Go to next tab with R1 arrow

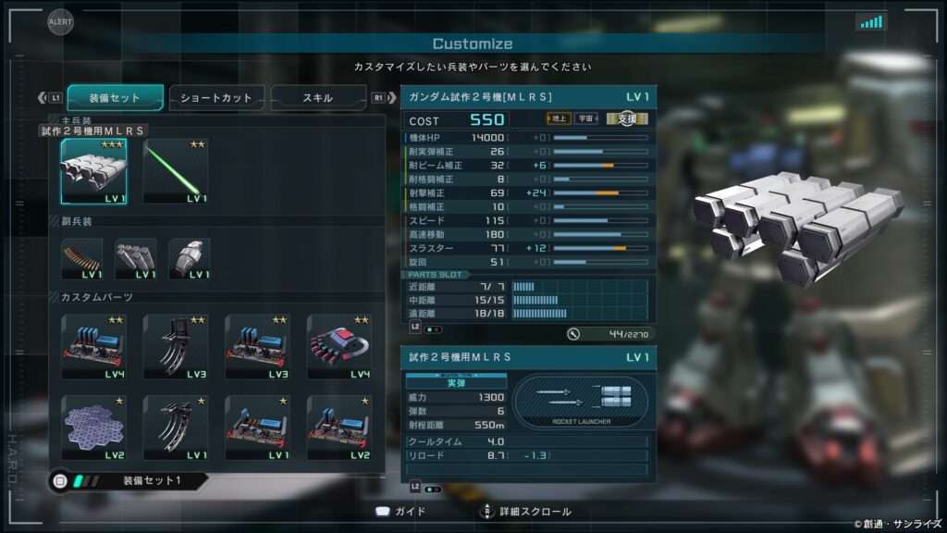[384, 97]
